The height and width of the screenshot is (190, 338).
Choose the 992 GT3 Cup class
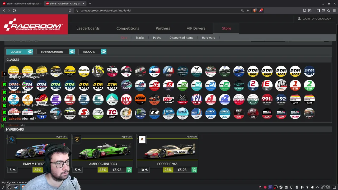point(281,99)
